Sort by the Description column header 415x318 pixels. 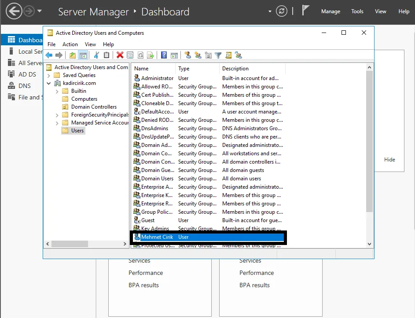[x=253, y=69]
